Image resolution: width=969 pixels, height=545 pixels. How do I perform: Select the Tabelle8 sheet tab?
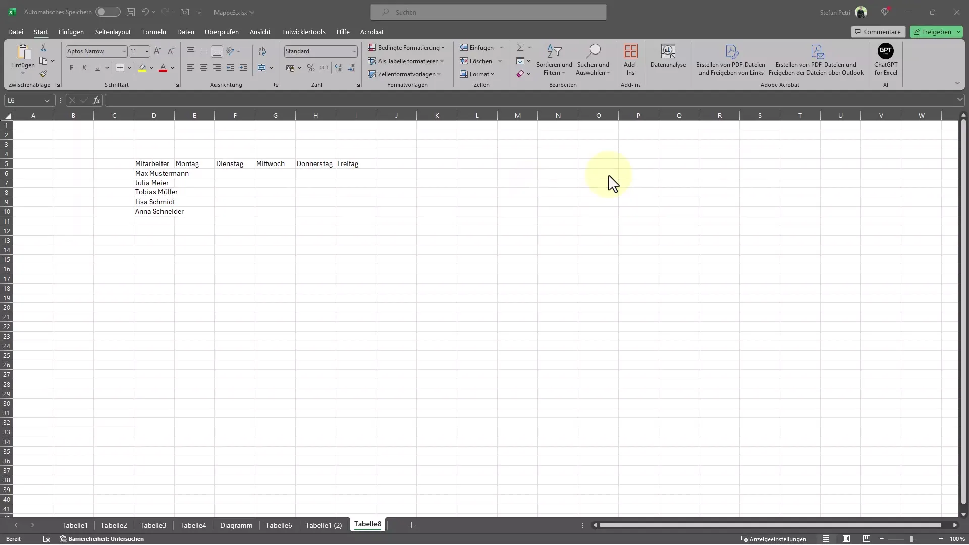(x=367, y=524)
